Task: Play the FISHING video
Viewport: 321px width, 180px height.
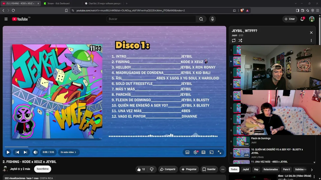Action: (8, 152)
